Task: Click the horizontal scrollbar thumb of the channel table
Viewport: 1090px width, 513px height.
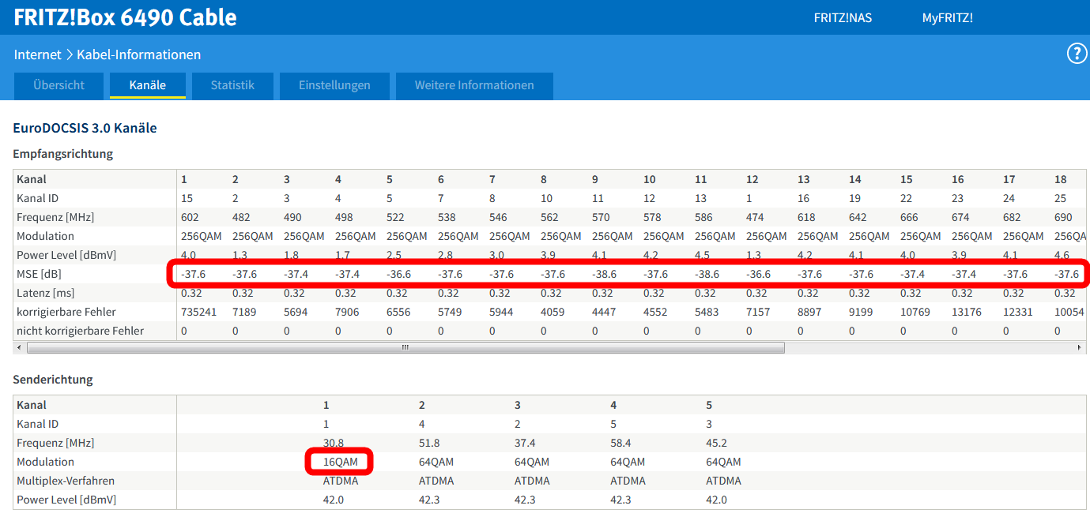Action: click(x=405, y=347)
